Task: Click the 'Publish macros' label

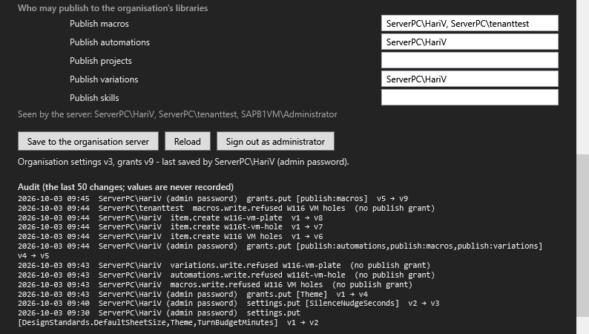Action: (x=99, y=24)
